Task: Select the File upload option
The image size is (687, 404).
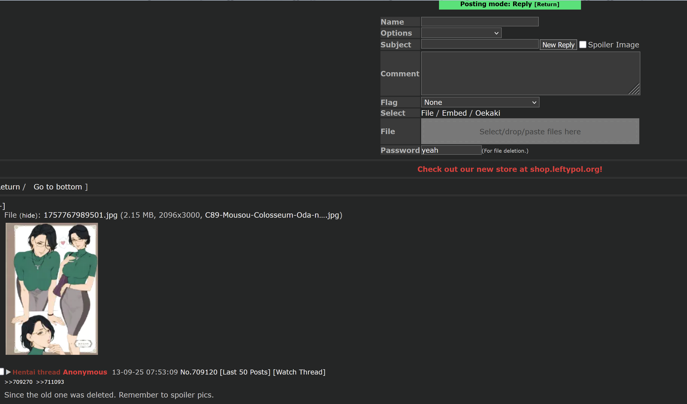Action: click(x=427, y=113)
